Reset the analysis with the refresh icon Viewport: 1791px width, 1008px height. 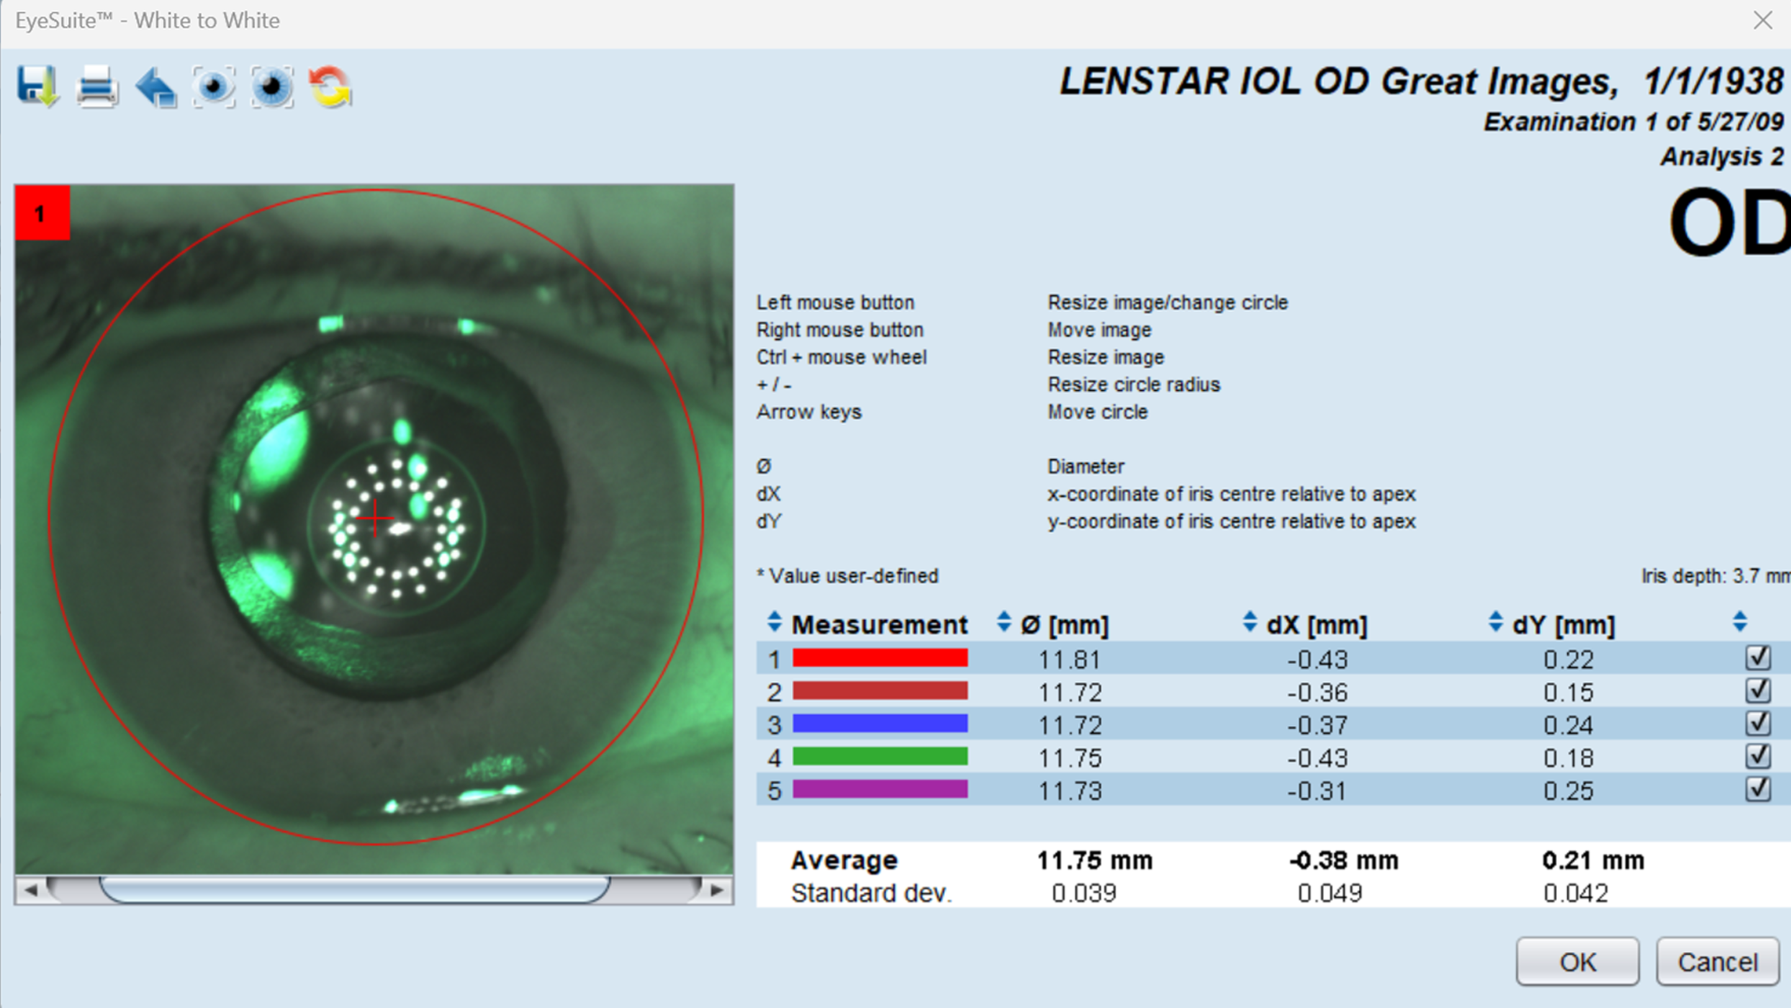pos(330,86)
